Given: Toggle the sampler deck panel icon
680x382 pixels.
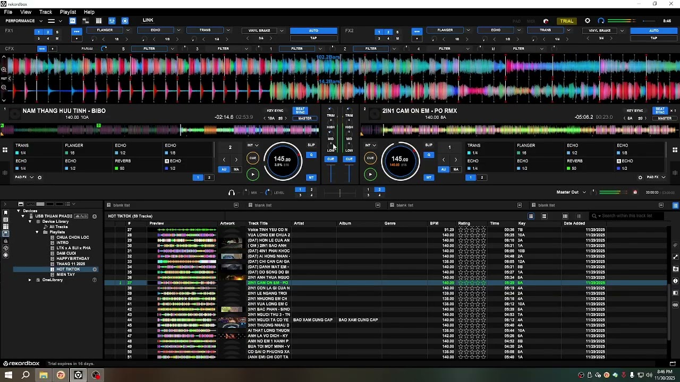Looking at the screenshot, I should pos(86,21).
